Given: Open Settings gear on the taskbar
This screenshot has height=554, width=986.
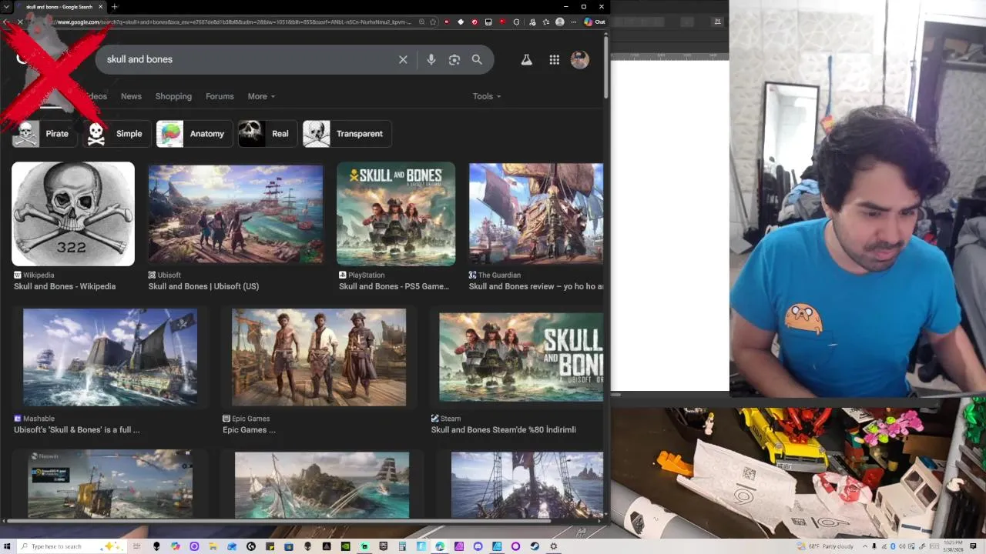Looking at the screenshot, I should (553, 546).
